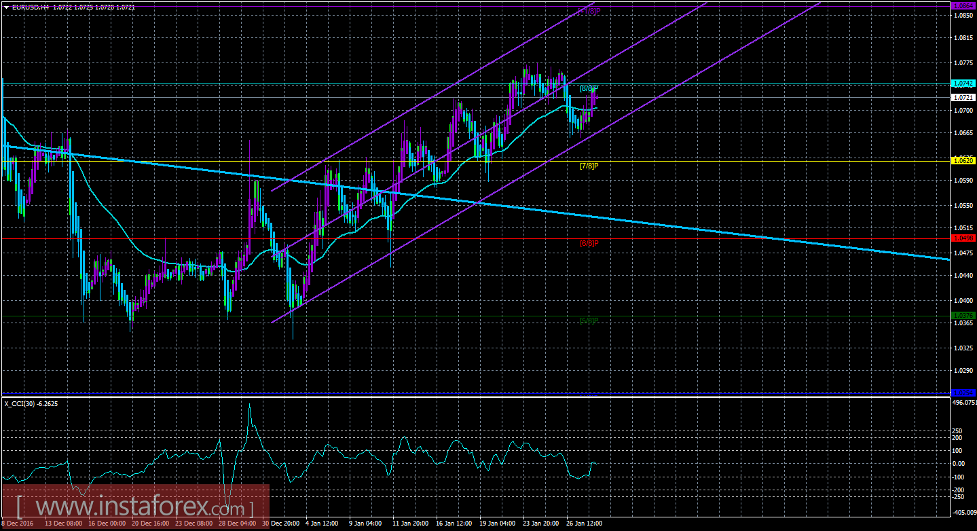
Task: Select the purple 1.0864 price tag
Action: click(963, 5)
